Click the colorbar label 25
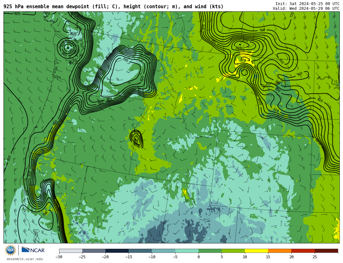Screen dimensions: 343x263 (314, 257)
